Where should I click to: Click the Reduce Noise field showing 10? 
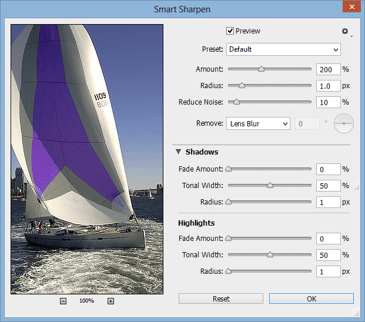(x=329, y=102)
